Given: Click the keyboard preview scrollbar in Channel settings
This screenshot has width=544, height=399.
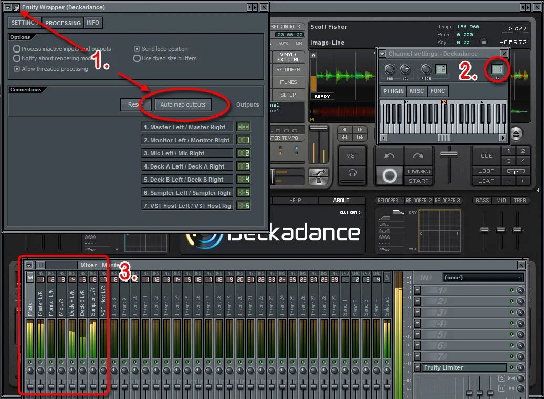Looking at the screenshot, I should pyautogui.click(x=443, y=138).
